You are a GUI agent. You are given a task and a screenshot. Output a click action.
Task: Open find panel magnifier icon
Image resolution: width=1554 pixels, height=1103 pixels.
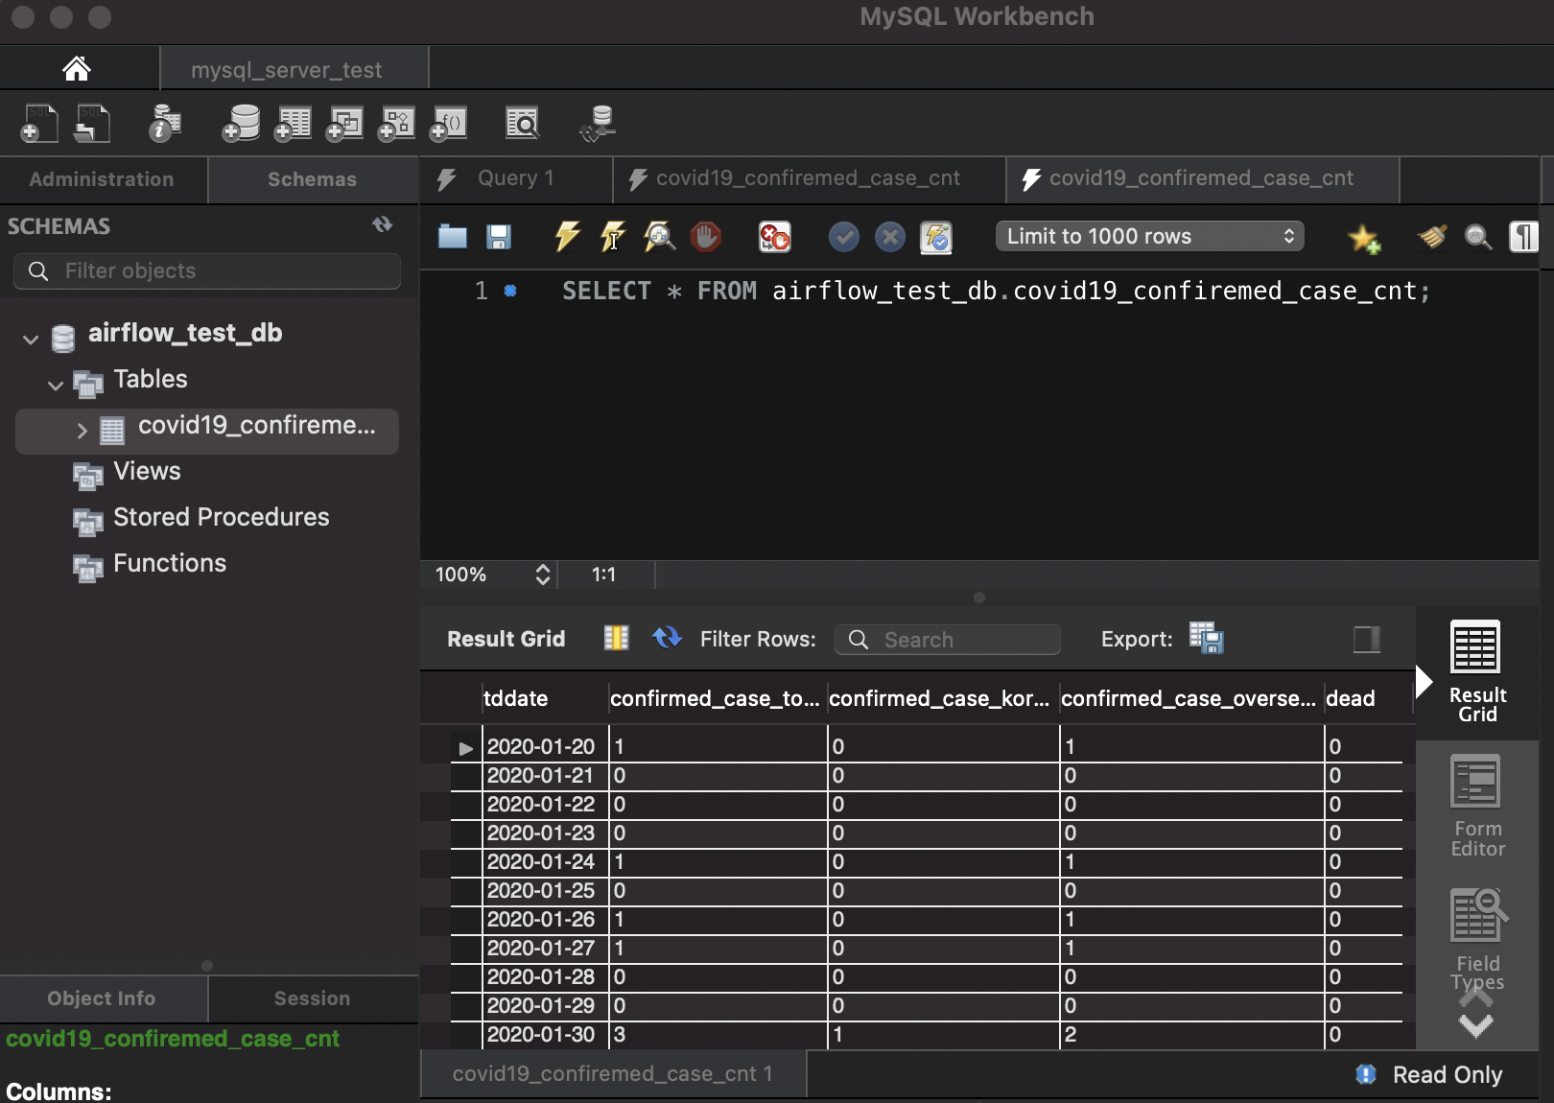coord(1478,237)
